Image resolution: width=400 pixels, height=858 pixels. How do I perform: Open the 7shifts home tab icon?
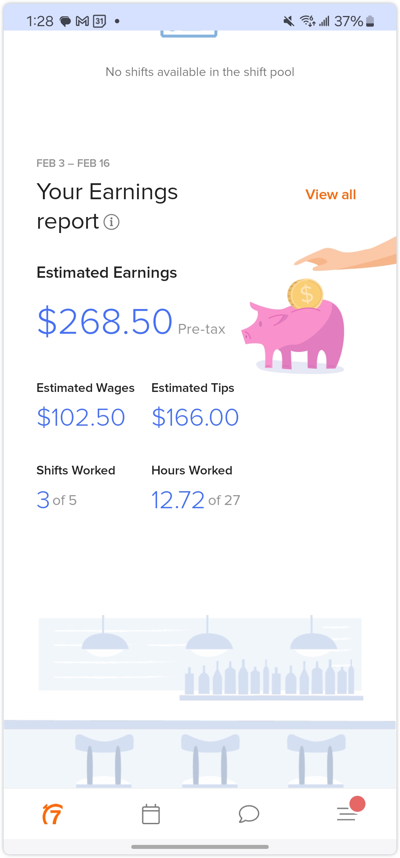(x=52, y=814)
